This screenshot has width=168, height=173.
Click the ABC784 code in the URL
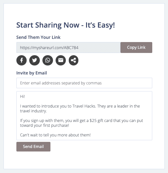(x=71, y=48)
